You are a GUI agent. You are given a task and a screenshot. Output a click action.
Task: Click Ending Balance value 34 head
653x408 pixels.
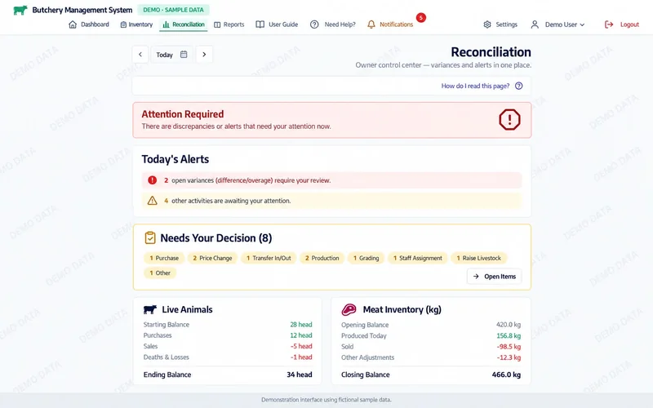point(299,375)
